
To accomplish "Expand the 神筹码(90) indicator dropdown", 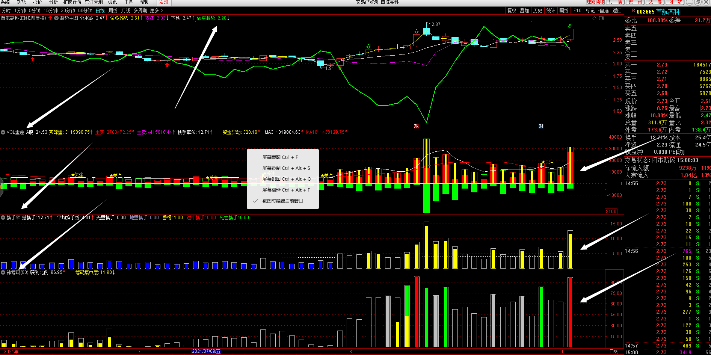I will pos(3,272).
